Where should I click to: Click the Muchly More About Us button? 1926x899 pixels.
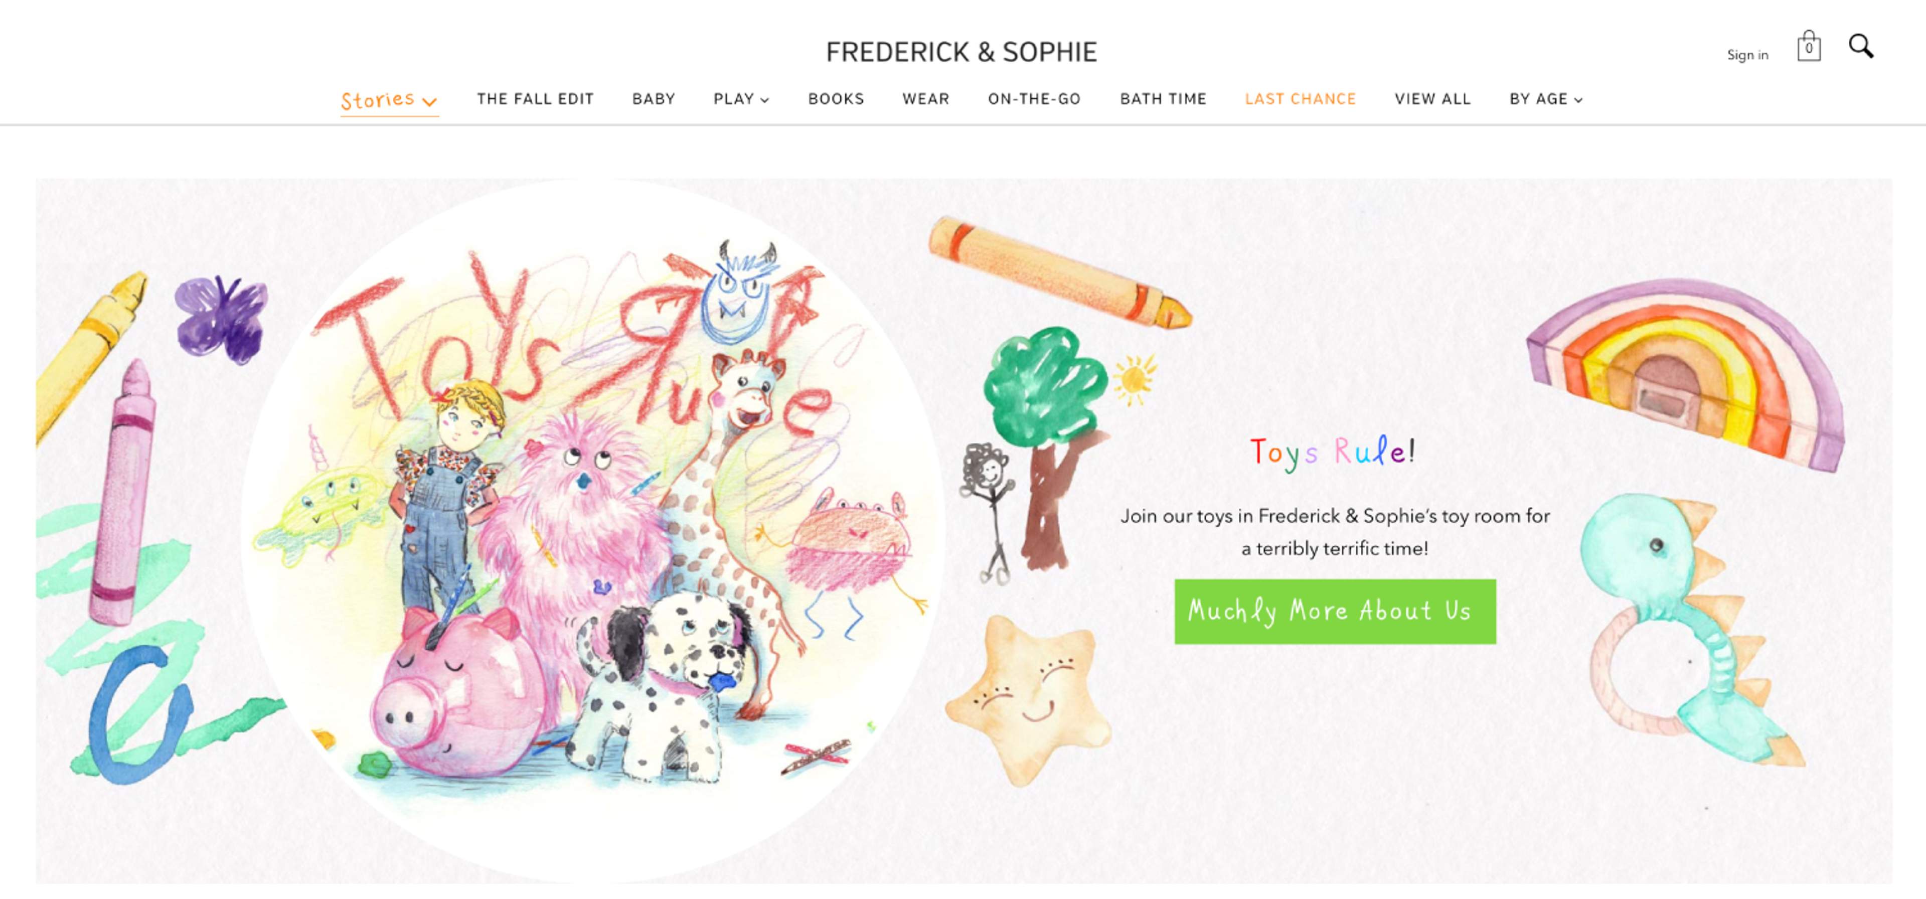tap(1335, 611)
